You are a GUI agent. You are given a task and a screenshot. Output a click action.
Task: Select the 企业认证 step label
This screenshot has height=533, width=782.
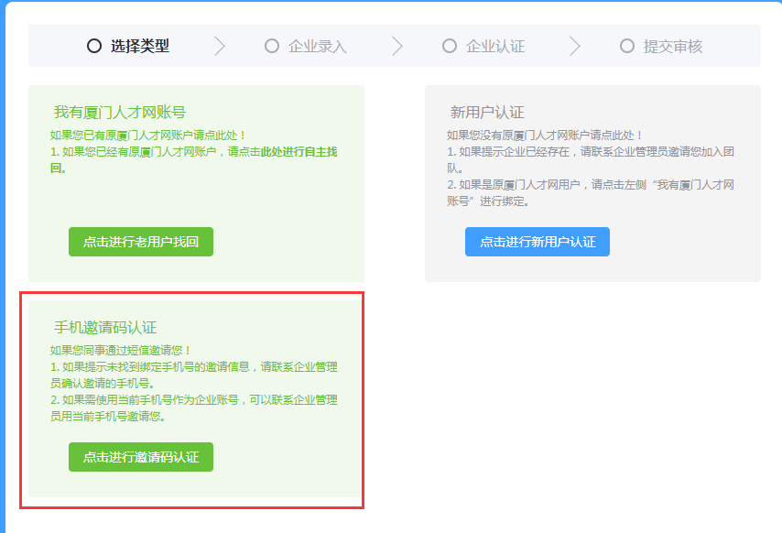494,47
